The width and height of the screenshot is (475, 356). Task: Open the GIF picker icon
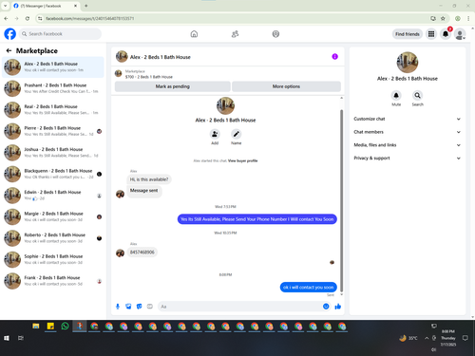(150, 307)
